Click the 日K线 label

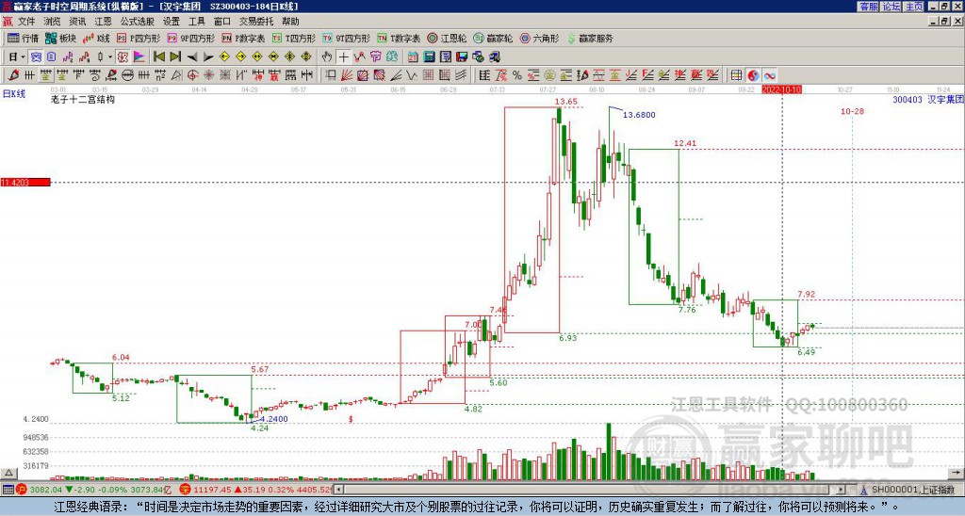[14, 93]
